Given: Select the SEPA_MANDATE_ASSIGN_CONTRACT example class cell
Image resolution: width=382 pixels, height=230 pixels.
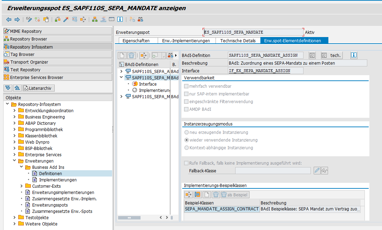Looking at the screenshot, I should (x=221, y=209).
